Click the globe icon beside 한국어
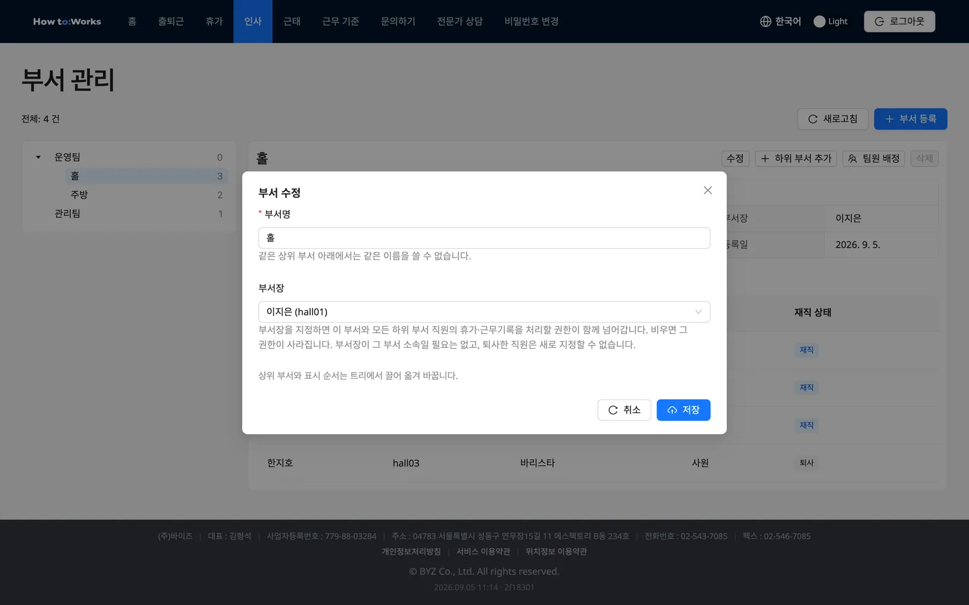The height and width of the screenshot is (605, 969). click(x=766, y=21)
